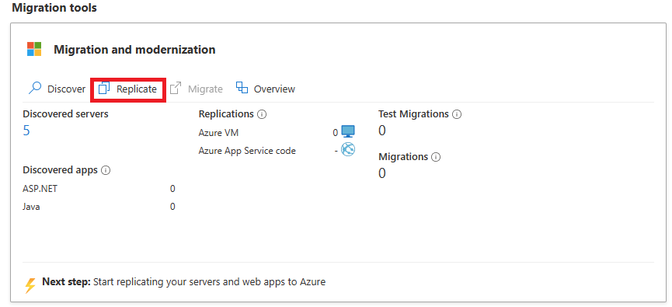Click the Migrations count value
The height and width of the screenshot is (307, 672).
pyautogui.click(x=382, y=173)
